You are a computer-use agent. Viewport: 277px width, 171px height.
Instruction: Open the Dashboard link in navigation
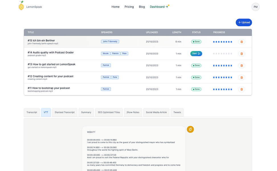click(x=159, y=7)
